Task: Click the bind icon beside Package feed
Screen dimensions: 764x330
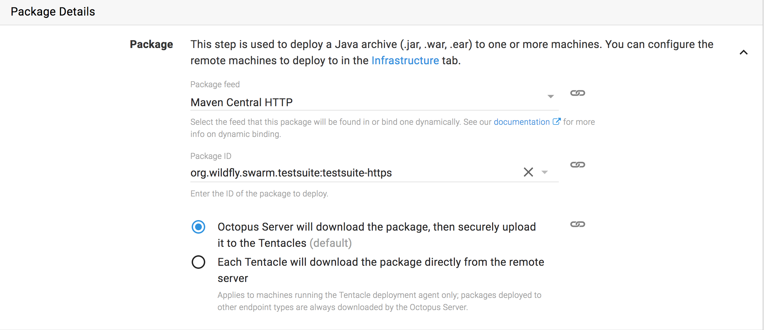Action: [x=577, y=93]
